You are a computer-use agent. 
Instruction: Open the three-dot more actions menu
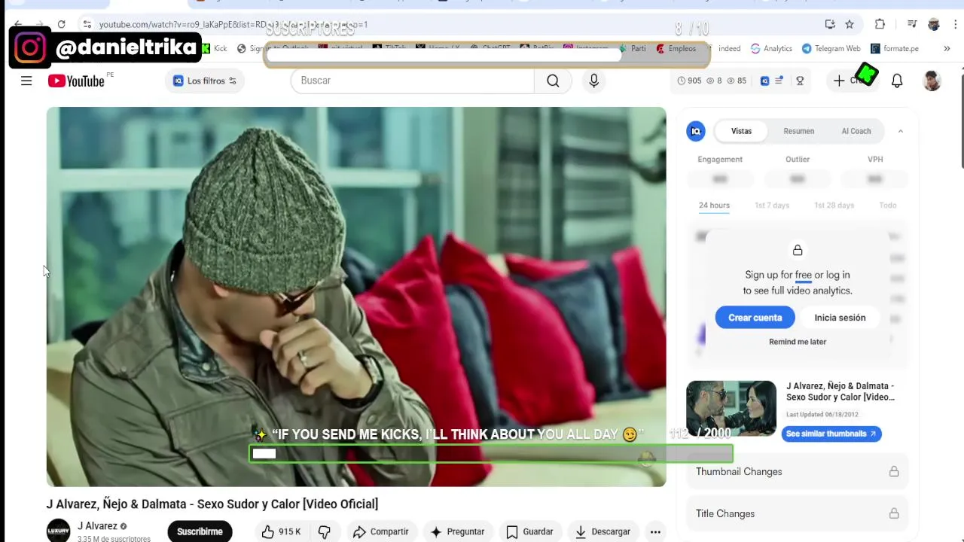(x=655, y=531)
